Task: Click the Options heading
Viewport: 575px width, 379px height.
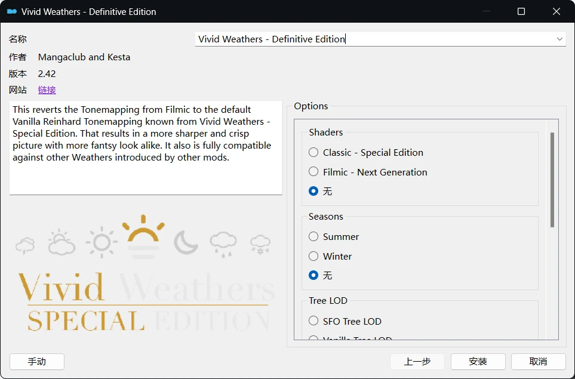Action: [x=311, y=106]
